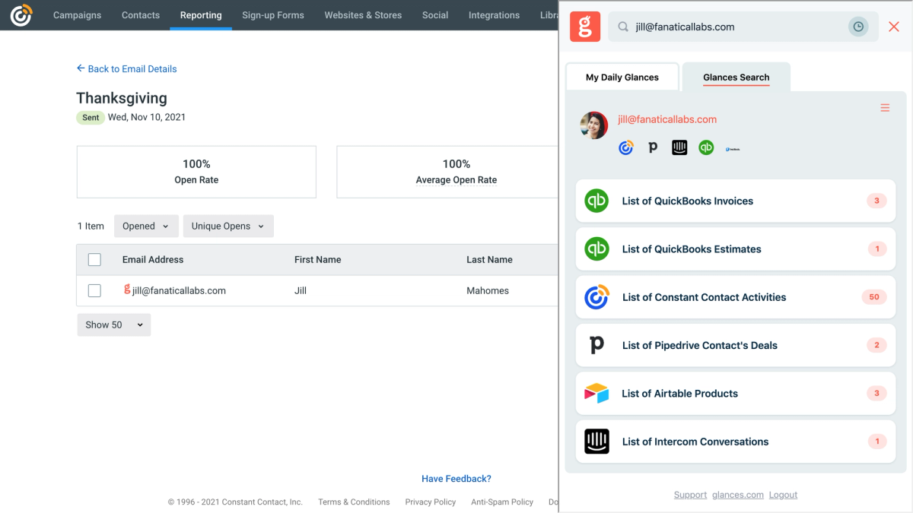Sort by Email Address column header

(153, 260)
